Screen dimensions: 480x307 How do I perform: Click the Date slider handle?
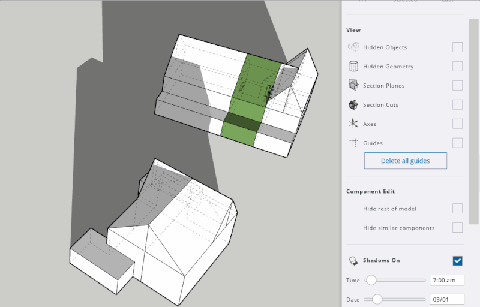point(377,299)
